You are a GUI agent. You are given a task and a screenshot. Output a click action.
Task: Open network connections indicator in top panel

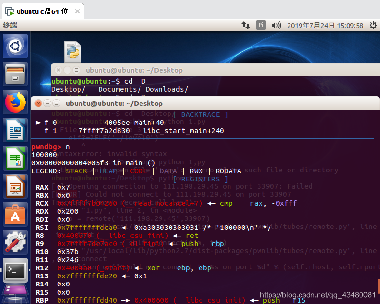246,25
